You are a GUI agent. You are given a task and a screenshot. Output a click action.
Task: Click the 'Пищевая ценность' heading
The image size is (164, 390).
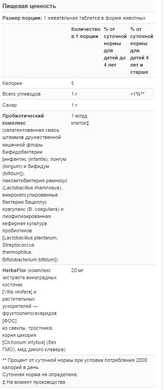(x=29, y=6)
